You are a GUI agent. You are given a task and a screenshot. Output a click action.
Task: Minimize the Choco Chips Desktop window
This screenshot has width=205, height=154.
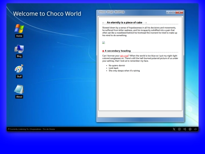[169, 12]
